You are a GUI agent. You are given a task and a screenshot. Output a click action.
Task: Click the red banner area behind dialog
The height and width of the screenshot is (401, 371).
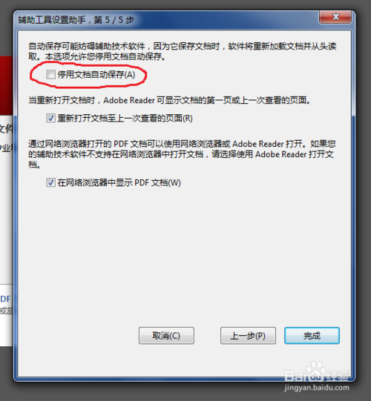click(7, 86)
